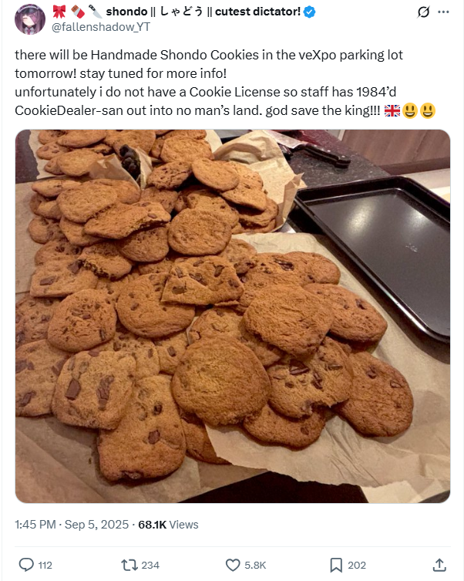This screenshot has width=464, height=581.
Task: Open the reply comment icon
Action: click(26, 565)
